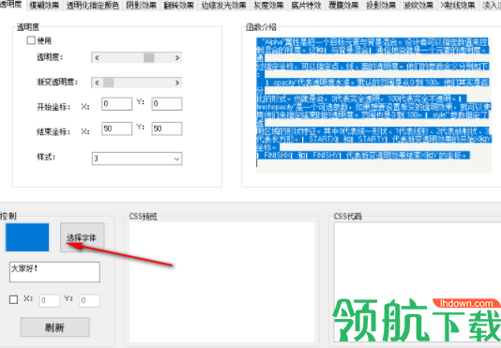Toggle the X Y position checkbox
This screenshot has height=348, width=501.
tap(13, 299)
